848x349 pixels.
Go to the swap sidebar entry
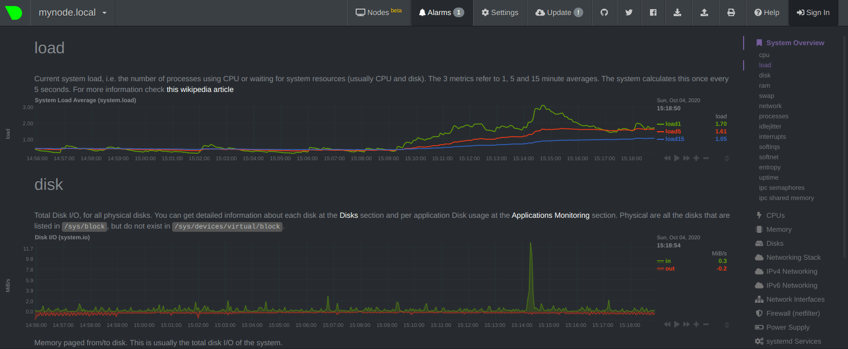(766, 96)
